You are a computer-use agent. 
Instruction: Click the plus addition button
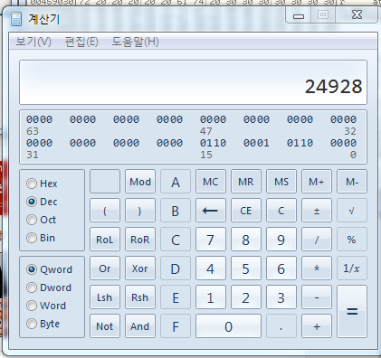coord(317,326)
